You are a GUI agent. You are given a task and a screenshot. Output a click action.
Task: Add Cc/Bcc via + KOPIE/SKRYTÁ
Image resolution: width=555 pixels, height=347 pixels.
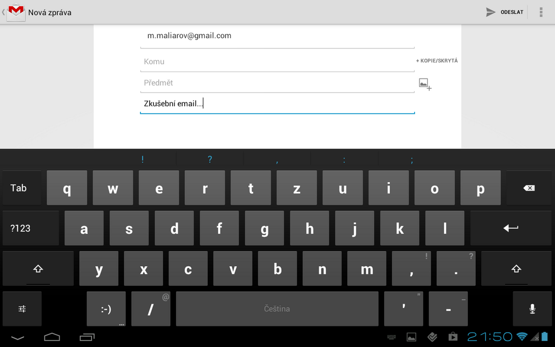coord(437,61)
